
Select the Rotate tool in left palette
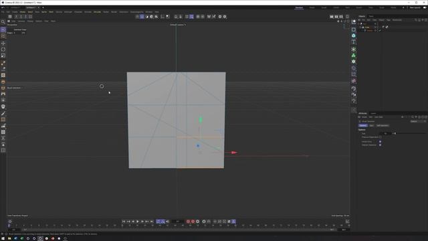click(x=3, y=50)
